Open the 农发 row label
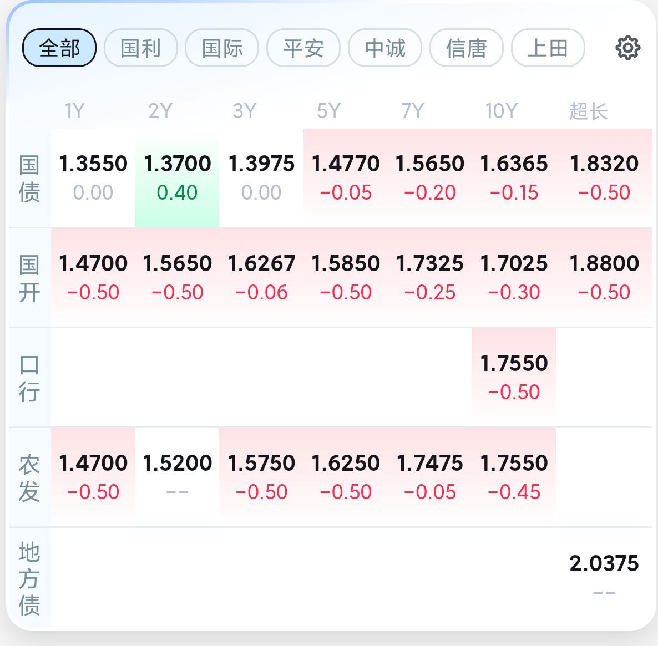Image resolution: width=658 pixels, height=646 pixels. tap(29, 478)
